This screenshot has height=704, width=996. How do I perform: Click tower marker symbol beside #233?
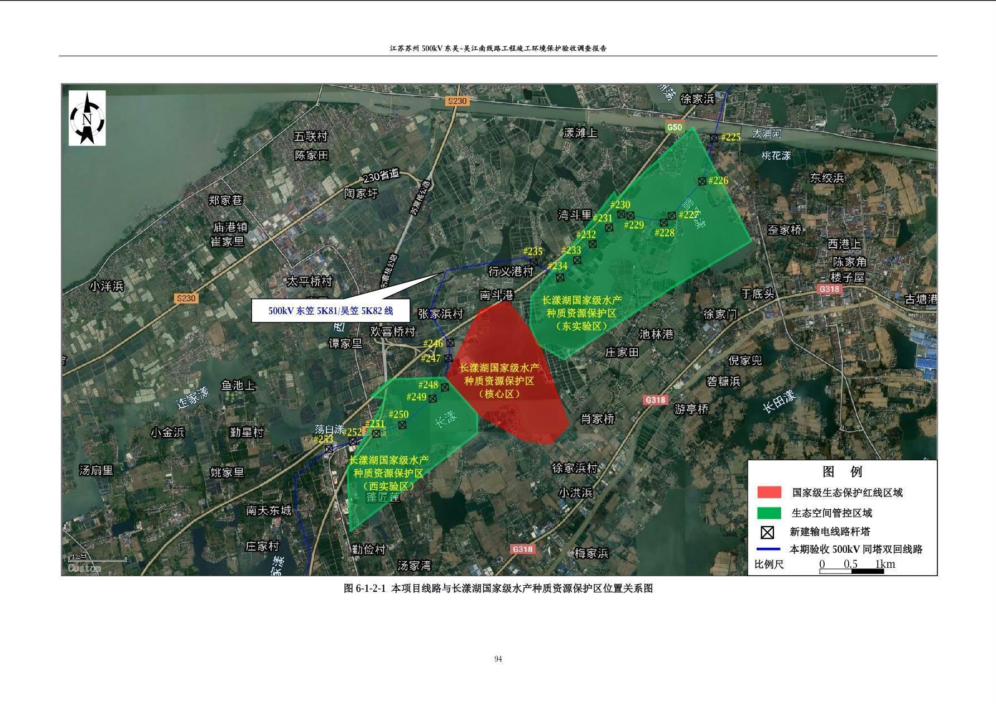coord(578,260)
